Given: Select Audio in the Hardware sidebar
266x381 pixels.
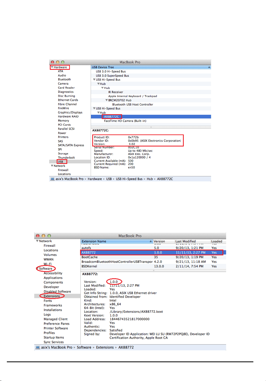Looking at the screenshot, I should click(x=62, y=75).
